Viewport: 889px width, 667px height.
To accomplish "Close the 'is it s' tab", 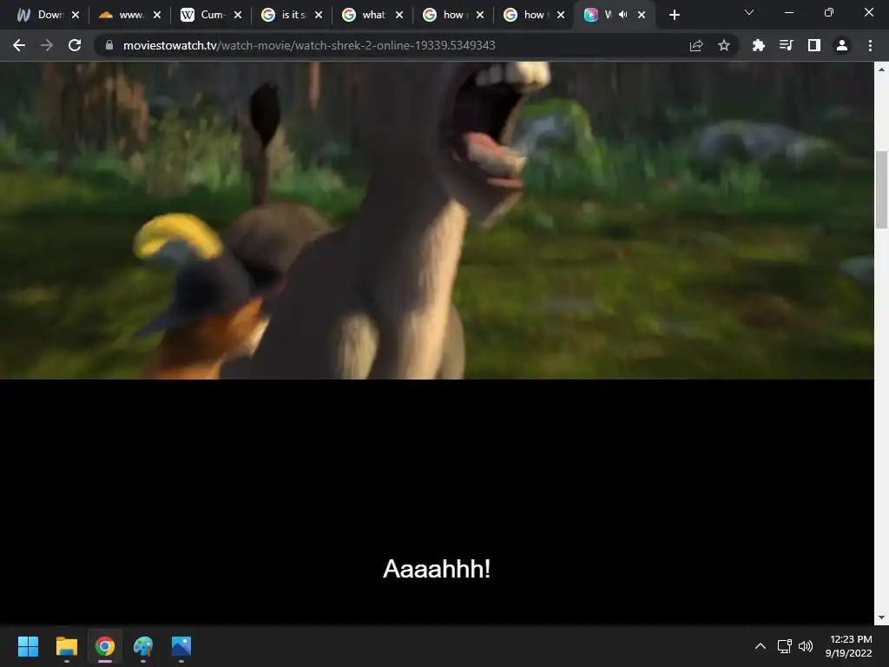I will pyautogui.click(x=319, y=15).
